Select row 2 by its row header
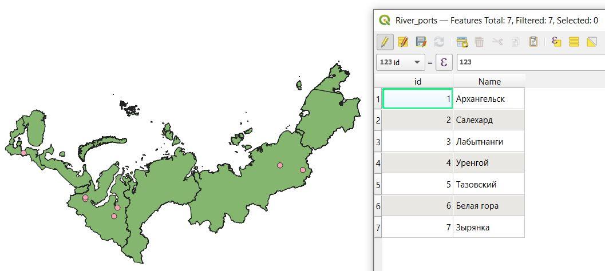This screenshot has height=271, width=605. coord(378,120)
